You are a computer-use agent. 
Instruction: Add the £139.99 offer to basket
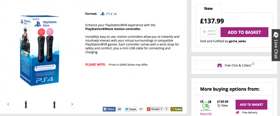point(251,105)
